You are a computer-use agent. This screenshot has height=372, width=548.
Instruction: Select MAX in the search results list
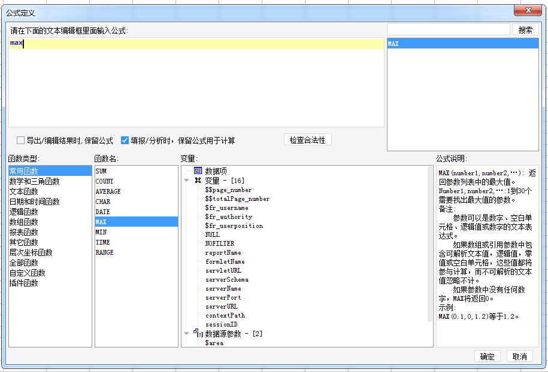[463, 44]
